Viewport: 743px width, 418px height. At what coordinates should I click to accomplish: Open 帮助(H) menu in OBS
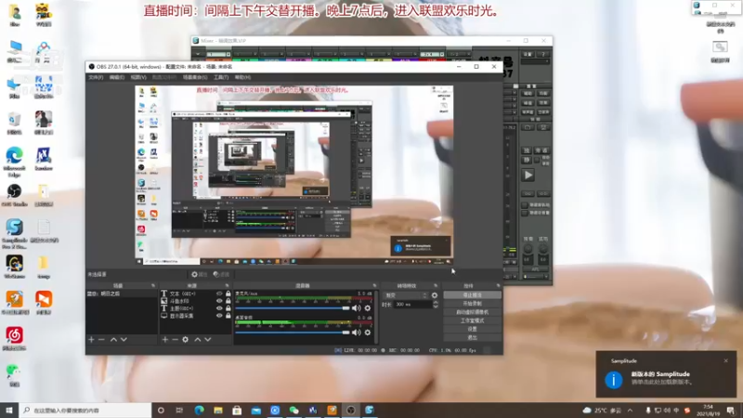pyautogui.click(x=242, y=77)
